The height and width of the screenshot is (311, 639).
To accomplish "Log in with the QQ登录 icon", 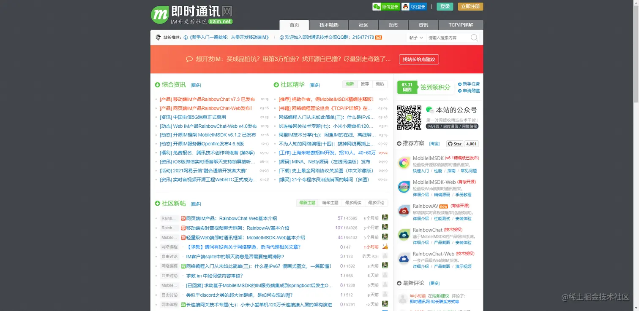I will click(x=414, y=7).
